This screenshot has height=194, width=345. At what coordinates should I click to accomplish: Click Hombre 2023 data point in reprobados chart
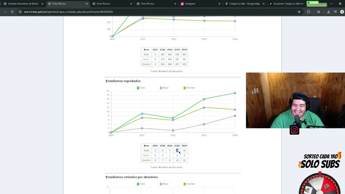204,108
